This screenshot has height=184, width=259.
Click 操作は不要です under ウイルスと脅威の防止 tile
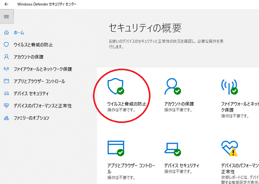coord(121,110)
